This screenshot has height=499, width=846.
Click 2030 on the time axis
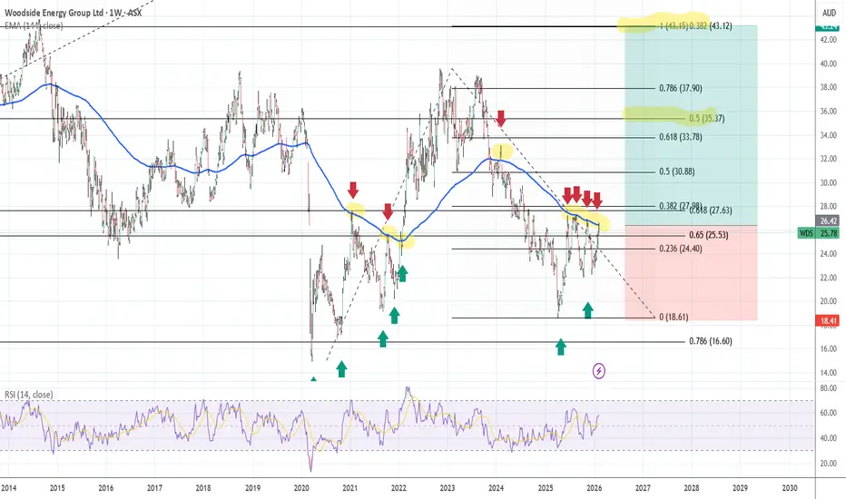[x=790, y=488]
